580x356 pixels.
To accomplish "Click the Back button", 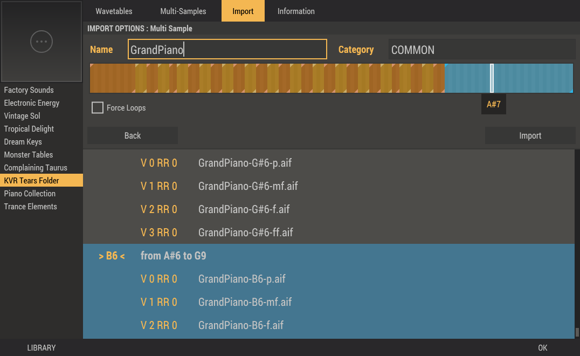I will (x=133, y=136).
